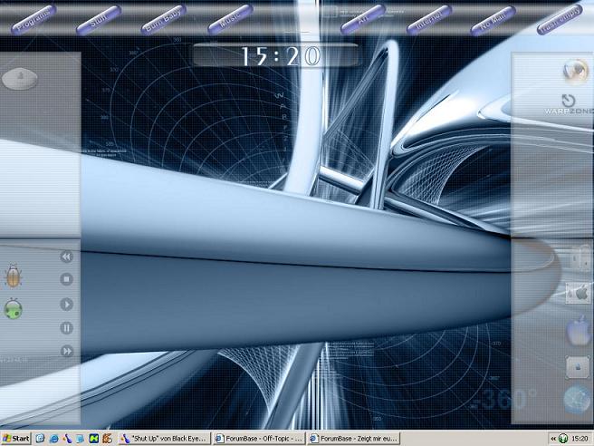Click the 15:20 desktop clock widget
Image resolution: width=594 pixels, height=446 pixels.
[x=276, y=56]
